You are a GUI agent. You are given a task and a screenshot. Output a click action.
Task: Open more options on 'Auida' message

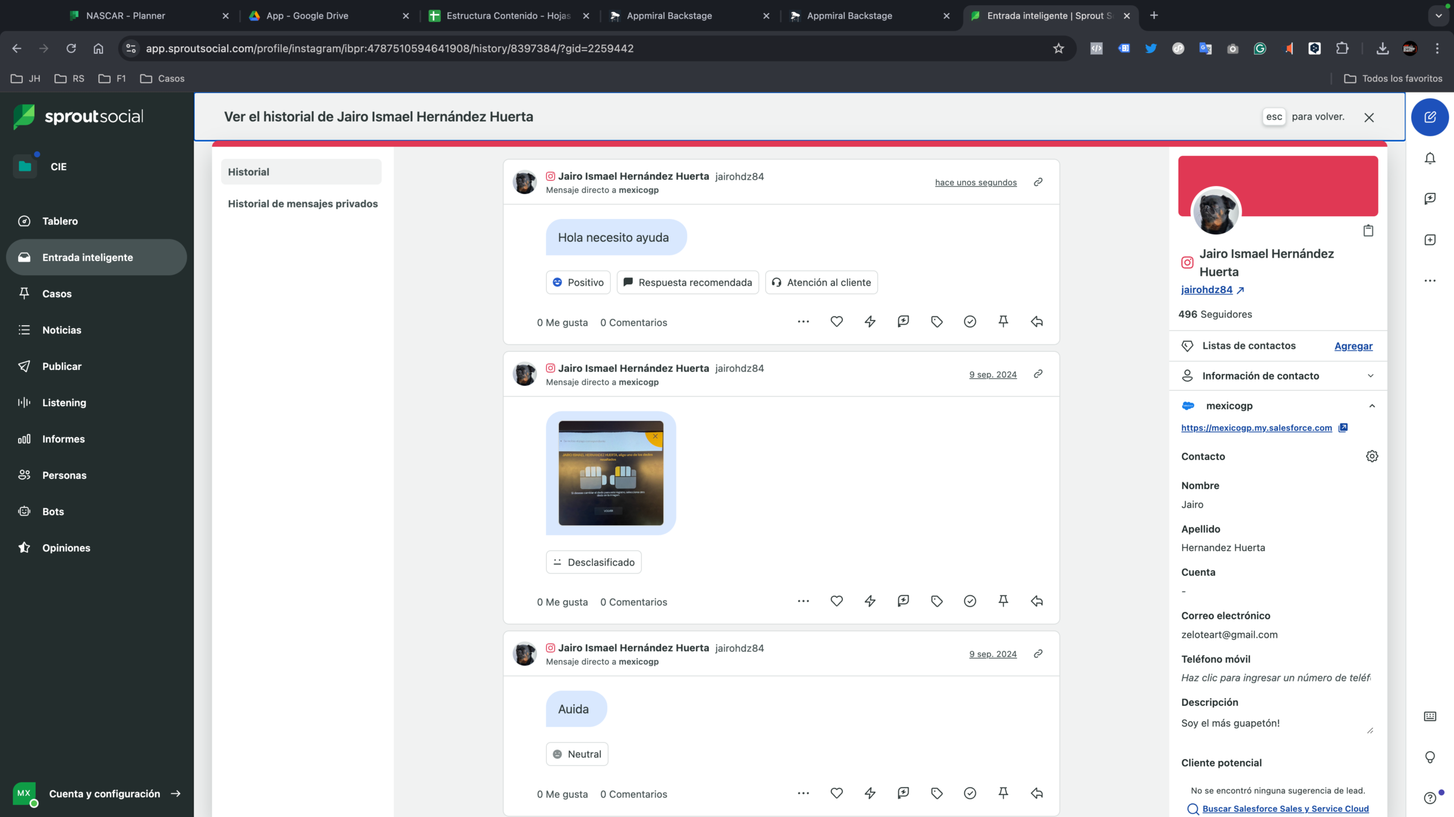tap(803, 793)
